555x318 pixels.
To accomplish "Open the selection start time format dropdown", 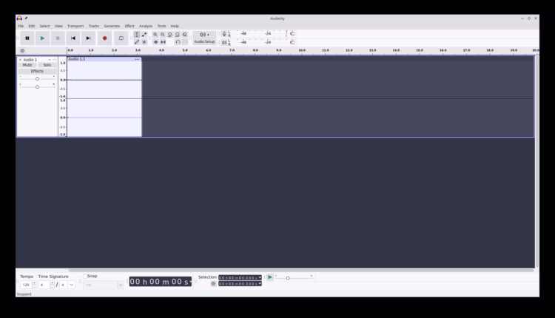I will [260, 277].
